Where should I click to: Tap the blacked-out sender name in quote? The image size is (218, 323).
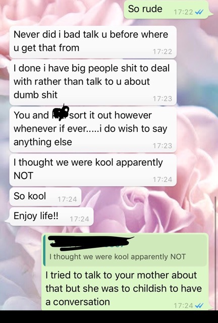tap(91, 243)
